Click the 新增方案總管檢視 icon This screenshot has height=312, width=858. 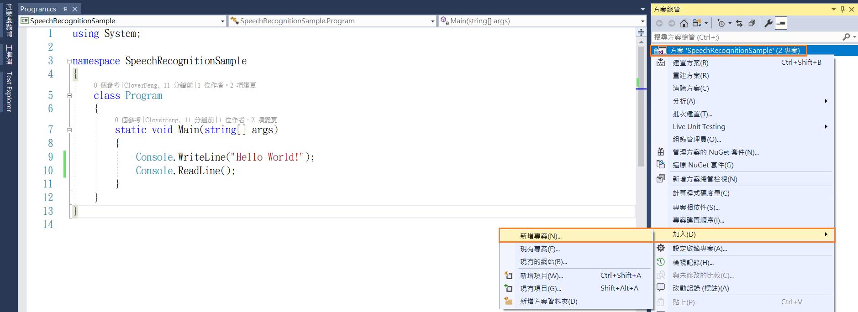point(661,179)
